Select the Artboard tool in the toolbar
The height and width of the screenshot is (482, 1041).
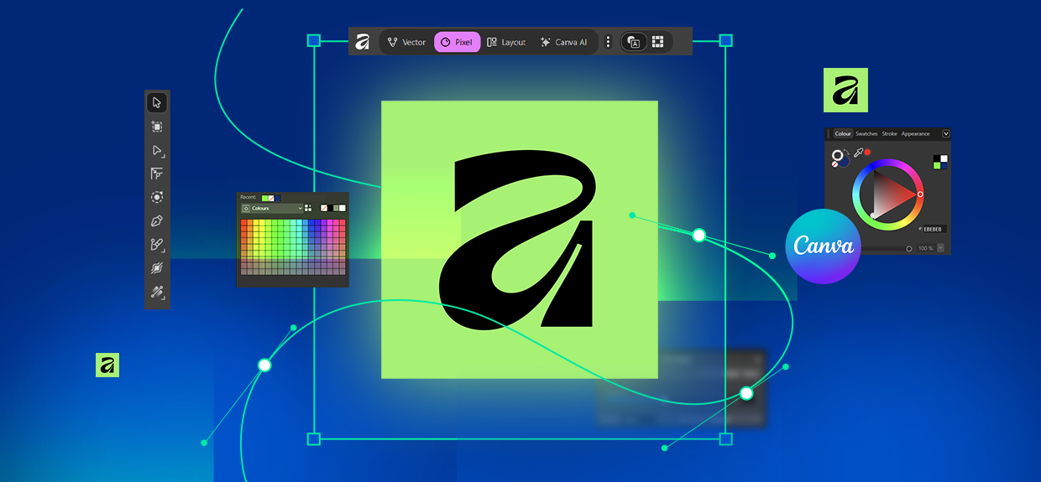pos(156,127)
